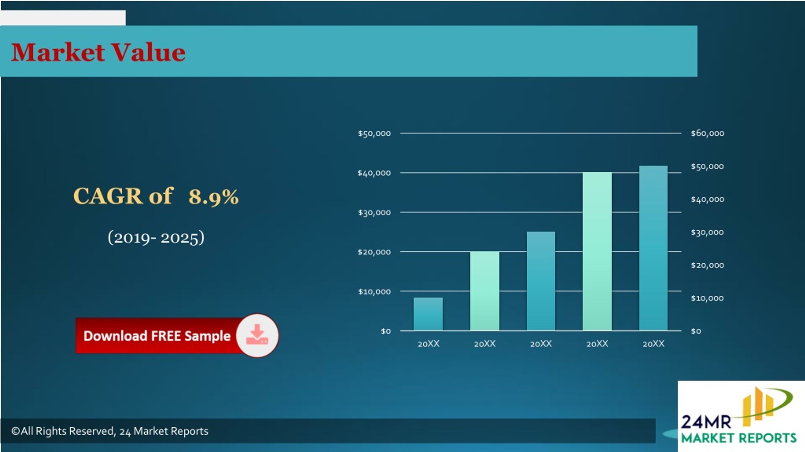Screen dimensions: 805x452
Task: Click the left axis $40,000 label
Action: 374,173
